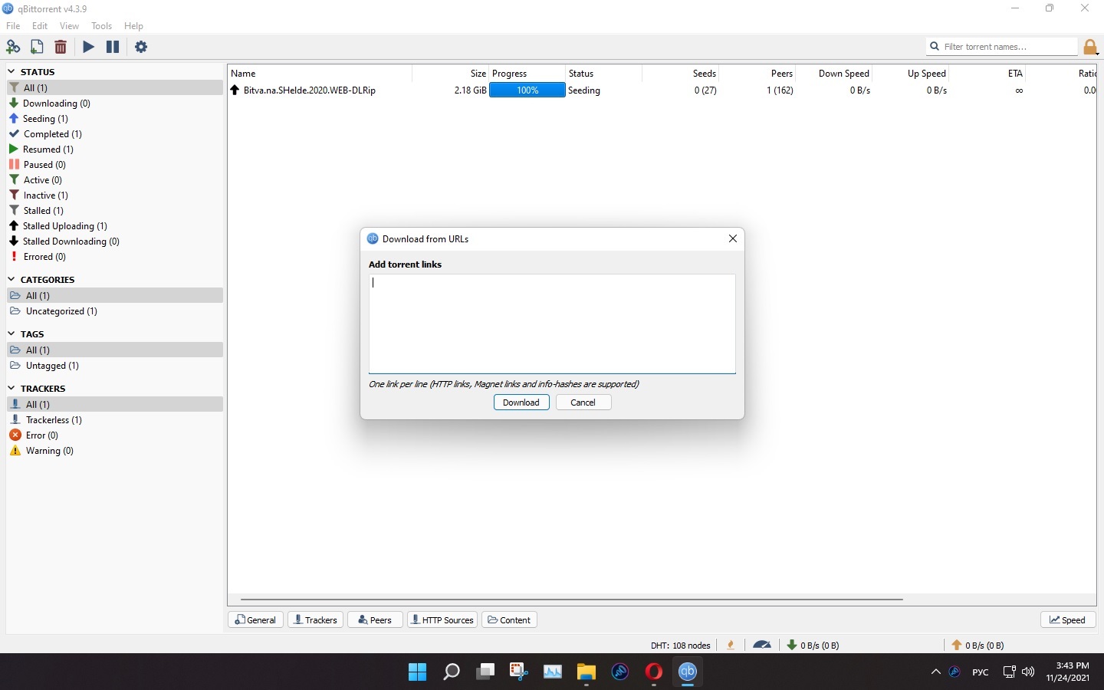The height and width of the screenshot is (690, 1104).
Task: Select the tracker Error (0) filter
Action: (x=115, y=435)
